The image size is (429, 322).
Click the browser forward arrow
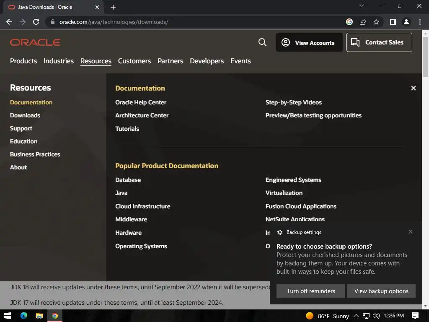(23, 22)
